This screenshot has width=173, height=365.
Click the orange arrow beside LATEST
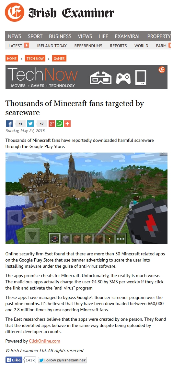click(27, 46)
